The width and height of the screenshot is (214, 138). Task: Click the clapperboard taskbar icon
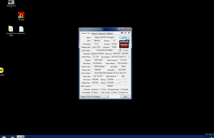12,137
